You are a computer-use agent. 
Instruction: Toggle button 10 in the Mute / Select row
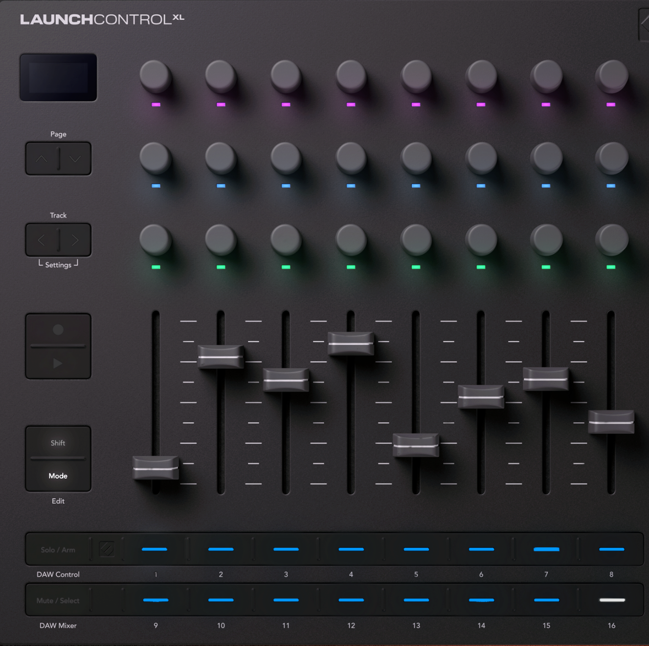tap(221, 600)
